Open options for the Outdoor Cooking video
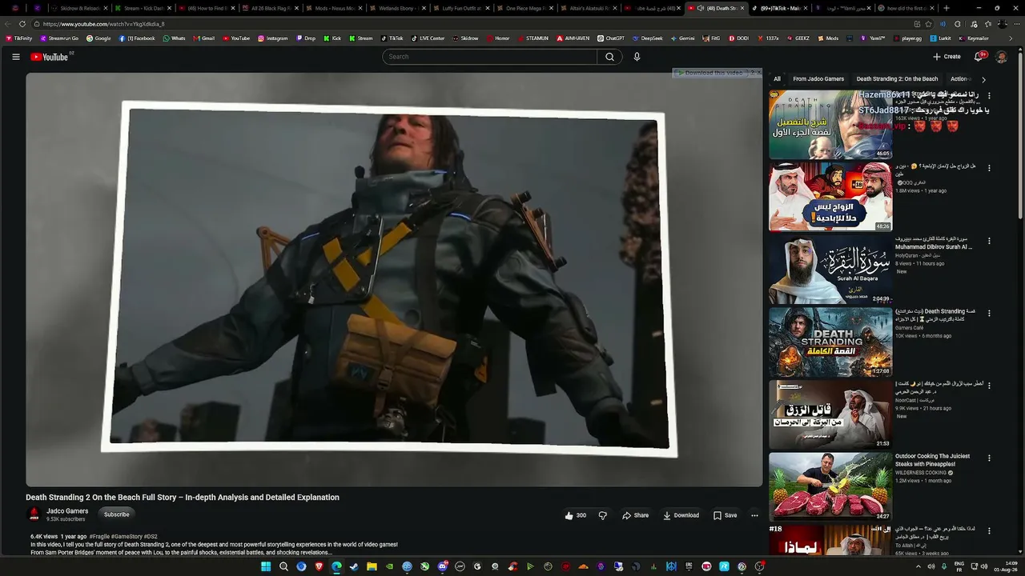 click(x=989, y=458)
